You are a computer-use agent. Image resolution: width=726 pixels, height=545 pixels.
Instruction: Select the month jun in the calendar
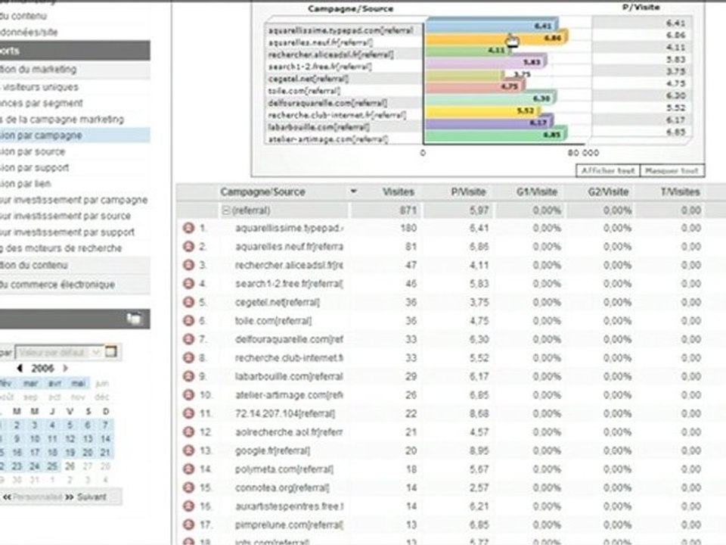click(102, 383)
